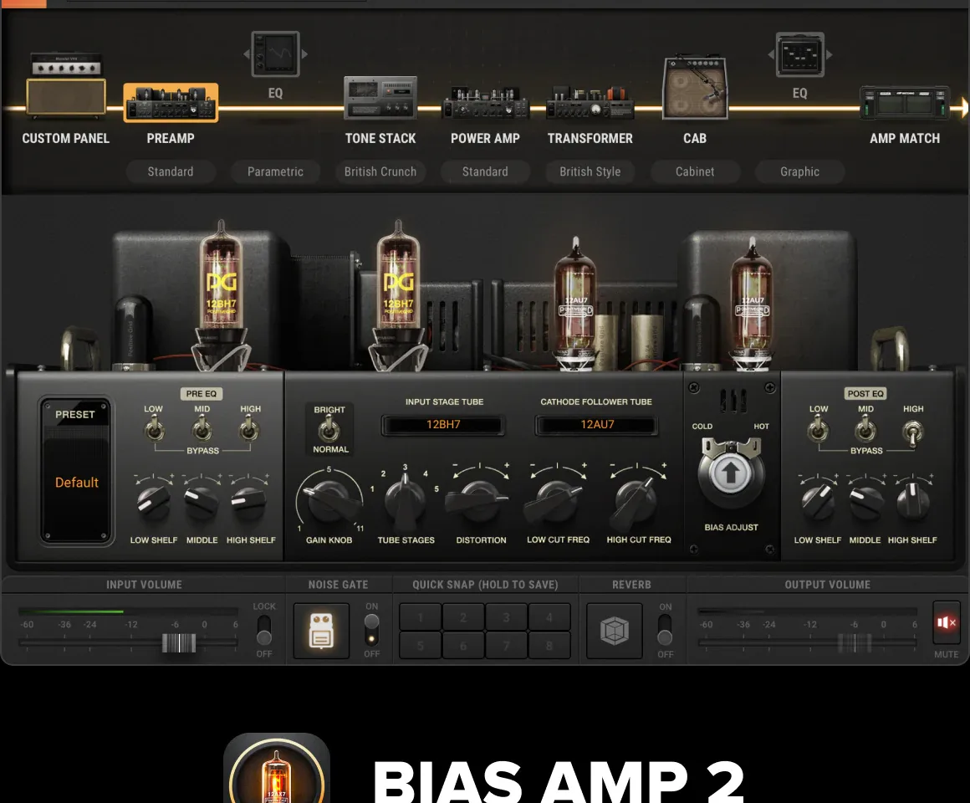
Task: Select Quick Snap slot 8
Action: pos(549,645)
